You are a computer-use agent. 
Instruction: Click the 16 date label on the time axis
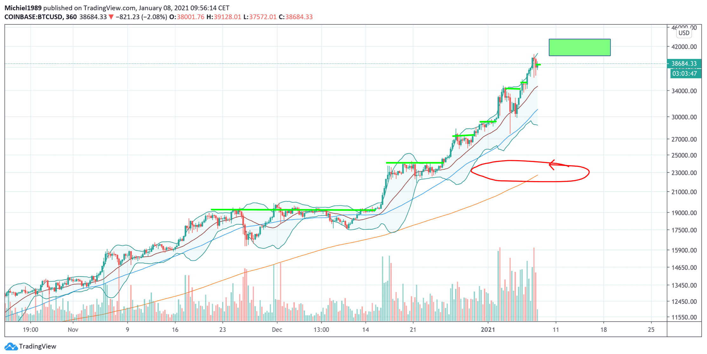175,330
